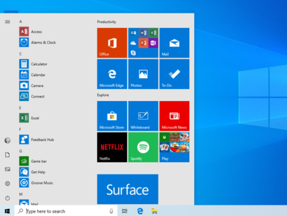
Task: Open the To-Do tile
Action: (x=174, y=74)
